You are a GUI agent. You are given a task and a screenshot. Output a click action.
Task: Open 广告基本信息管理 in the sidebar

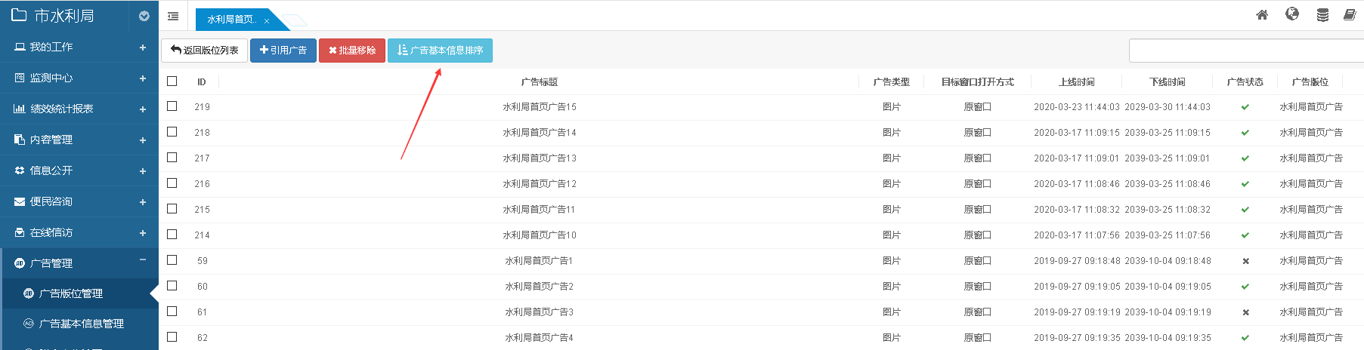[x=81, y=324]
